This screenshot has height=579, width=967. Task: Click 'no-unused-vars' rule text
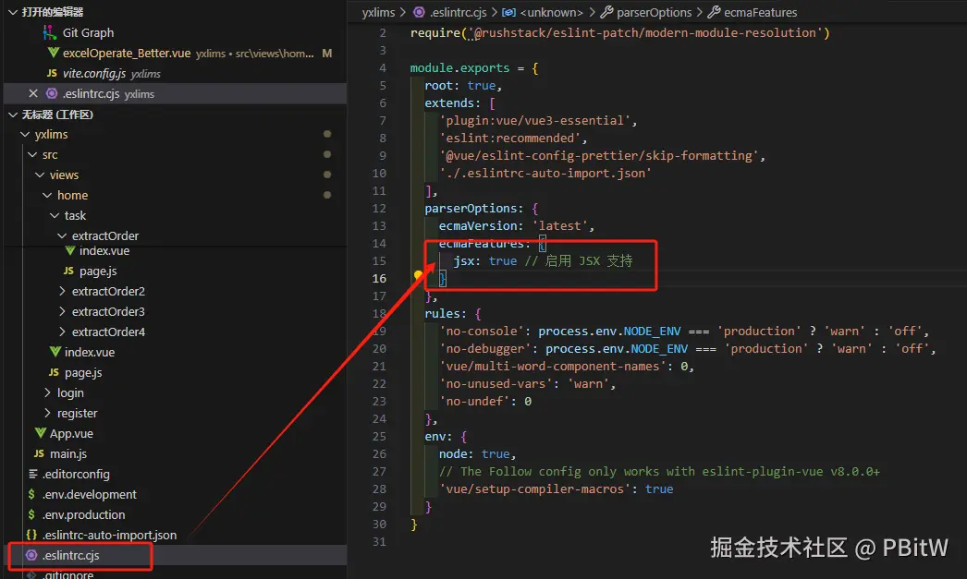(x=496, y=384)
